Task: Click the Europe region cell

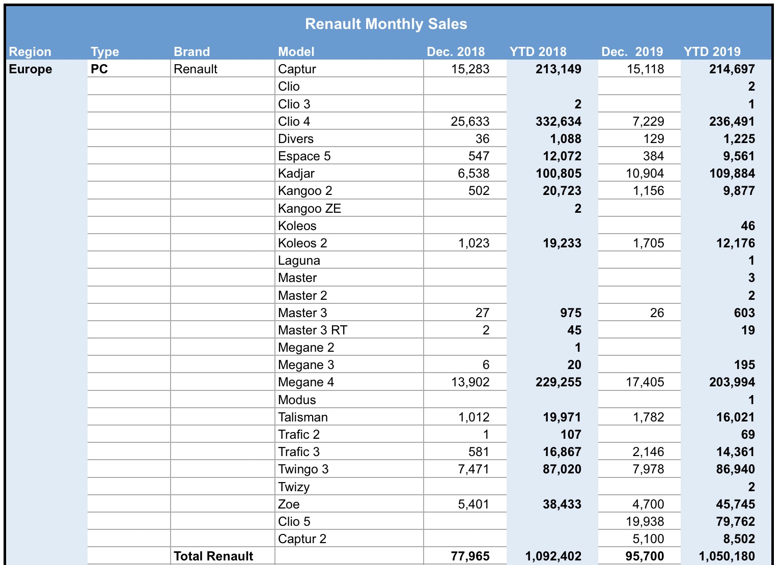Action: 31,69
